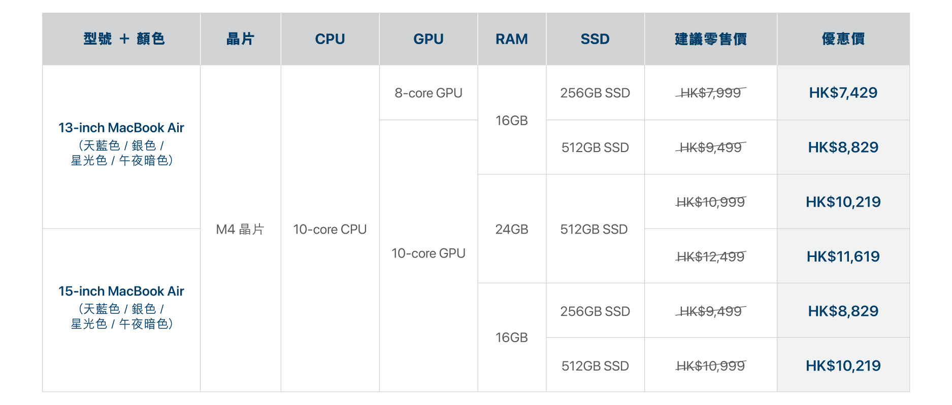Click the HK$8,829 price below HK$7,429
The width and height of the screenshot is (952, 405).
[843, 148]
